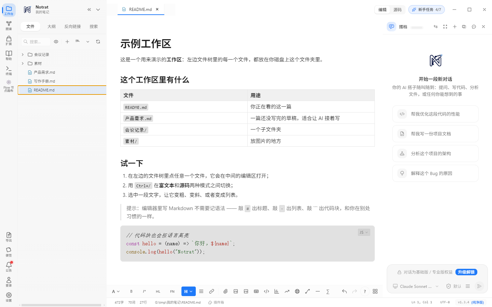Switch to the 搜索 tab in the sidebar
Image resolution: width=492 pixels, height=307 pixels.
click(94, 27)
